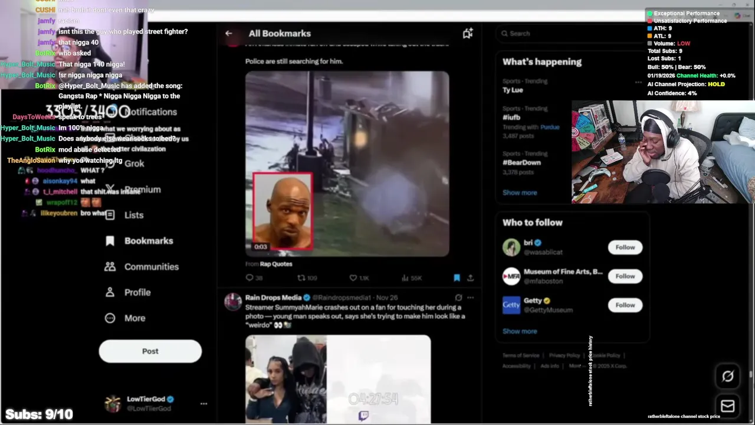Image resolution: width=755 pixels, height=425 pixels.
Task: Open Grok icon on Rain Drops Media post
Action: point(458,297)
